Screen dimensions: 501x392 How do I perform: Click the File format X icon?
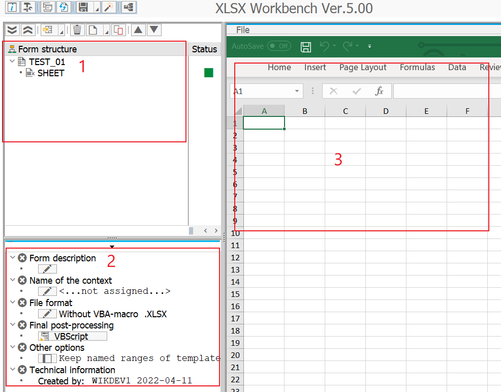[22, 303]
